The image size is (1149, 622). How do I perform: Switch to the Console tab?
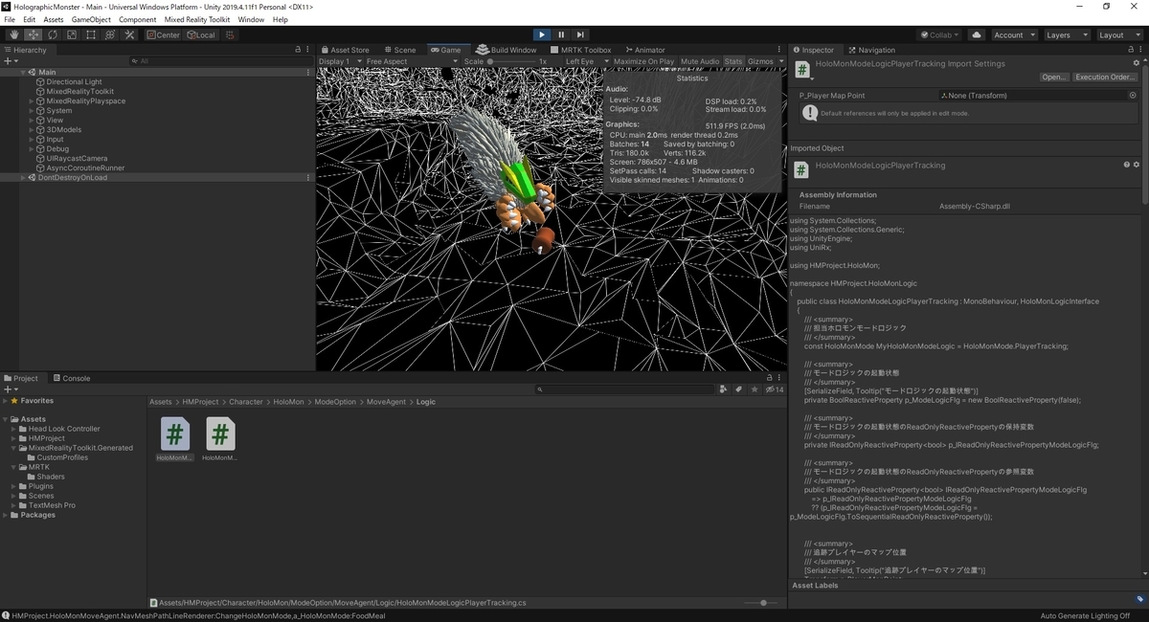(71, 378)
